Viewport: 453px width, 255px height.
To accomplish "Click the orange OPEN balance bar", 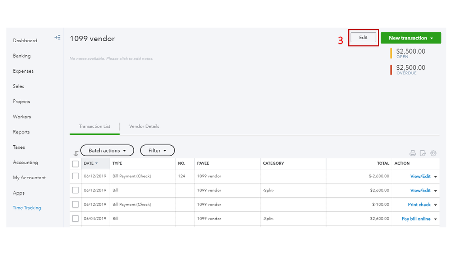I will click(x=391, y=54).
